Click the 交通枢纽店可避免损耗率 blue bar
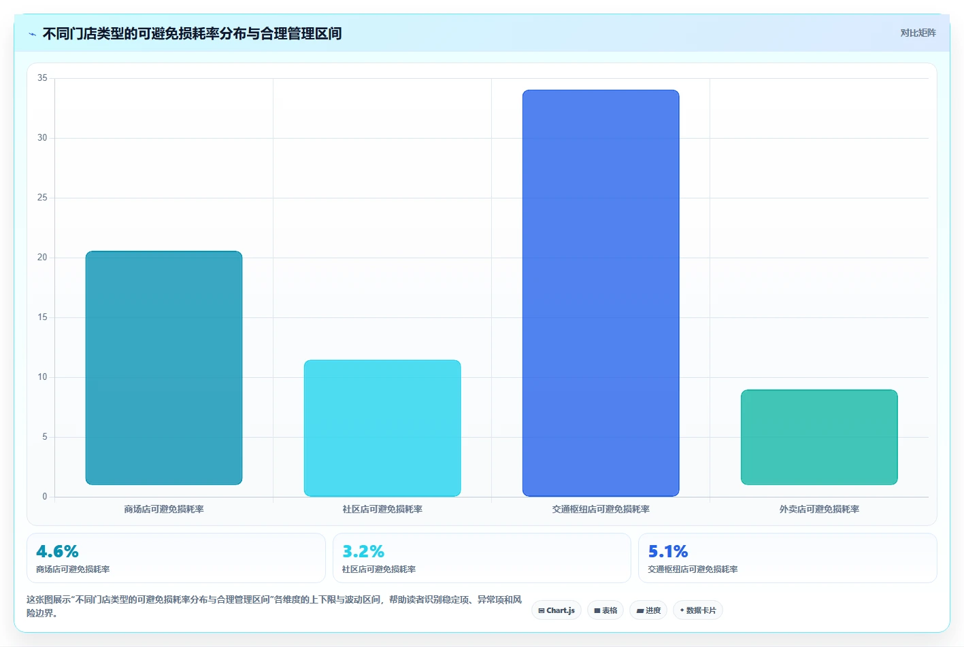Screen dimensions: 964x647 coord(601,293)
